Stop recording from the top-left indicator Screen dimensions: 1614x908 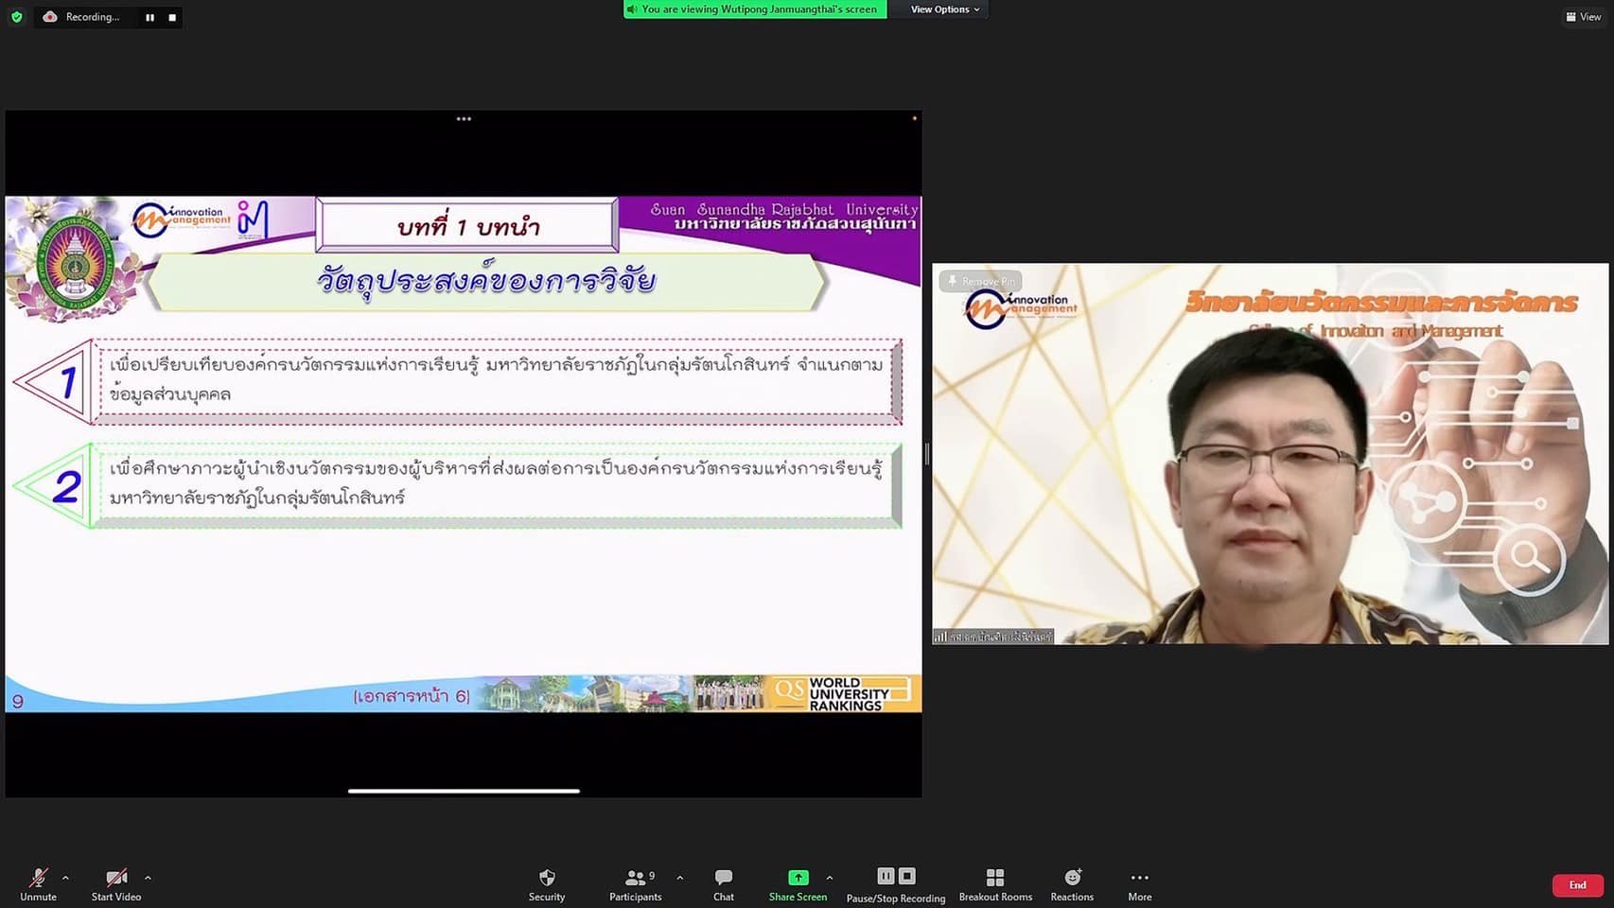172,17
